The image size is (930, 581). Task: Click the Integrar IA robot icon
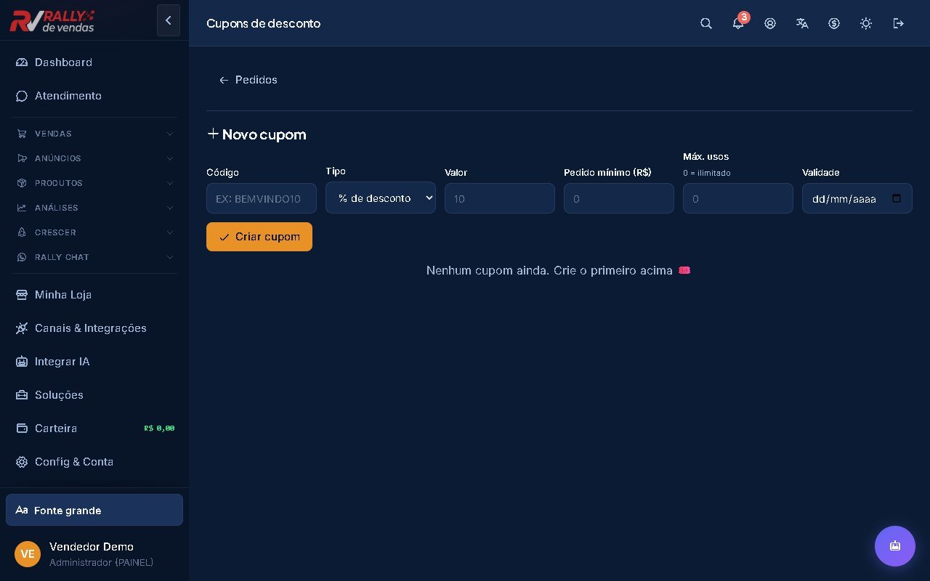point(22,362)
